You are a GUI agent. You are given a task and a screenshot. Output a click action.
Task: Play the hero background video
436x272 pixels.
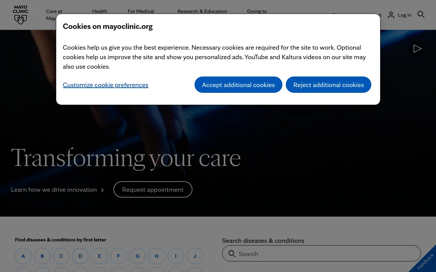417,49
